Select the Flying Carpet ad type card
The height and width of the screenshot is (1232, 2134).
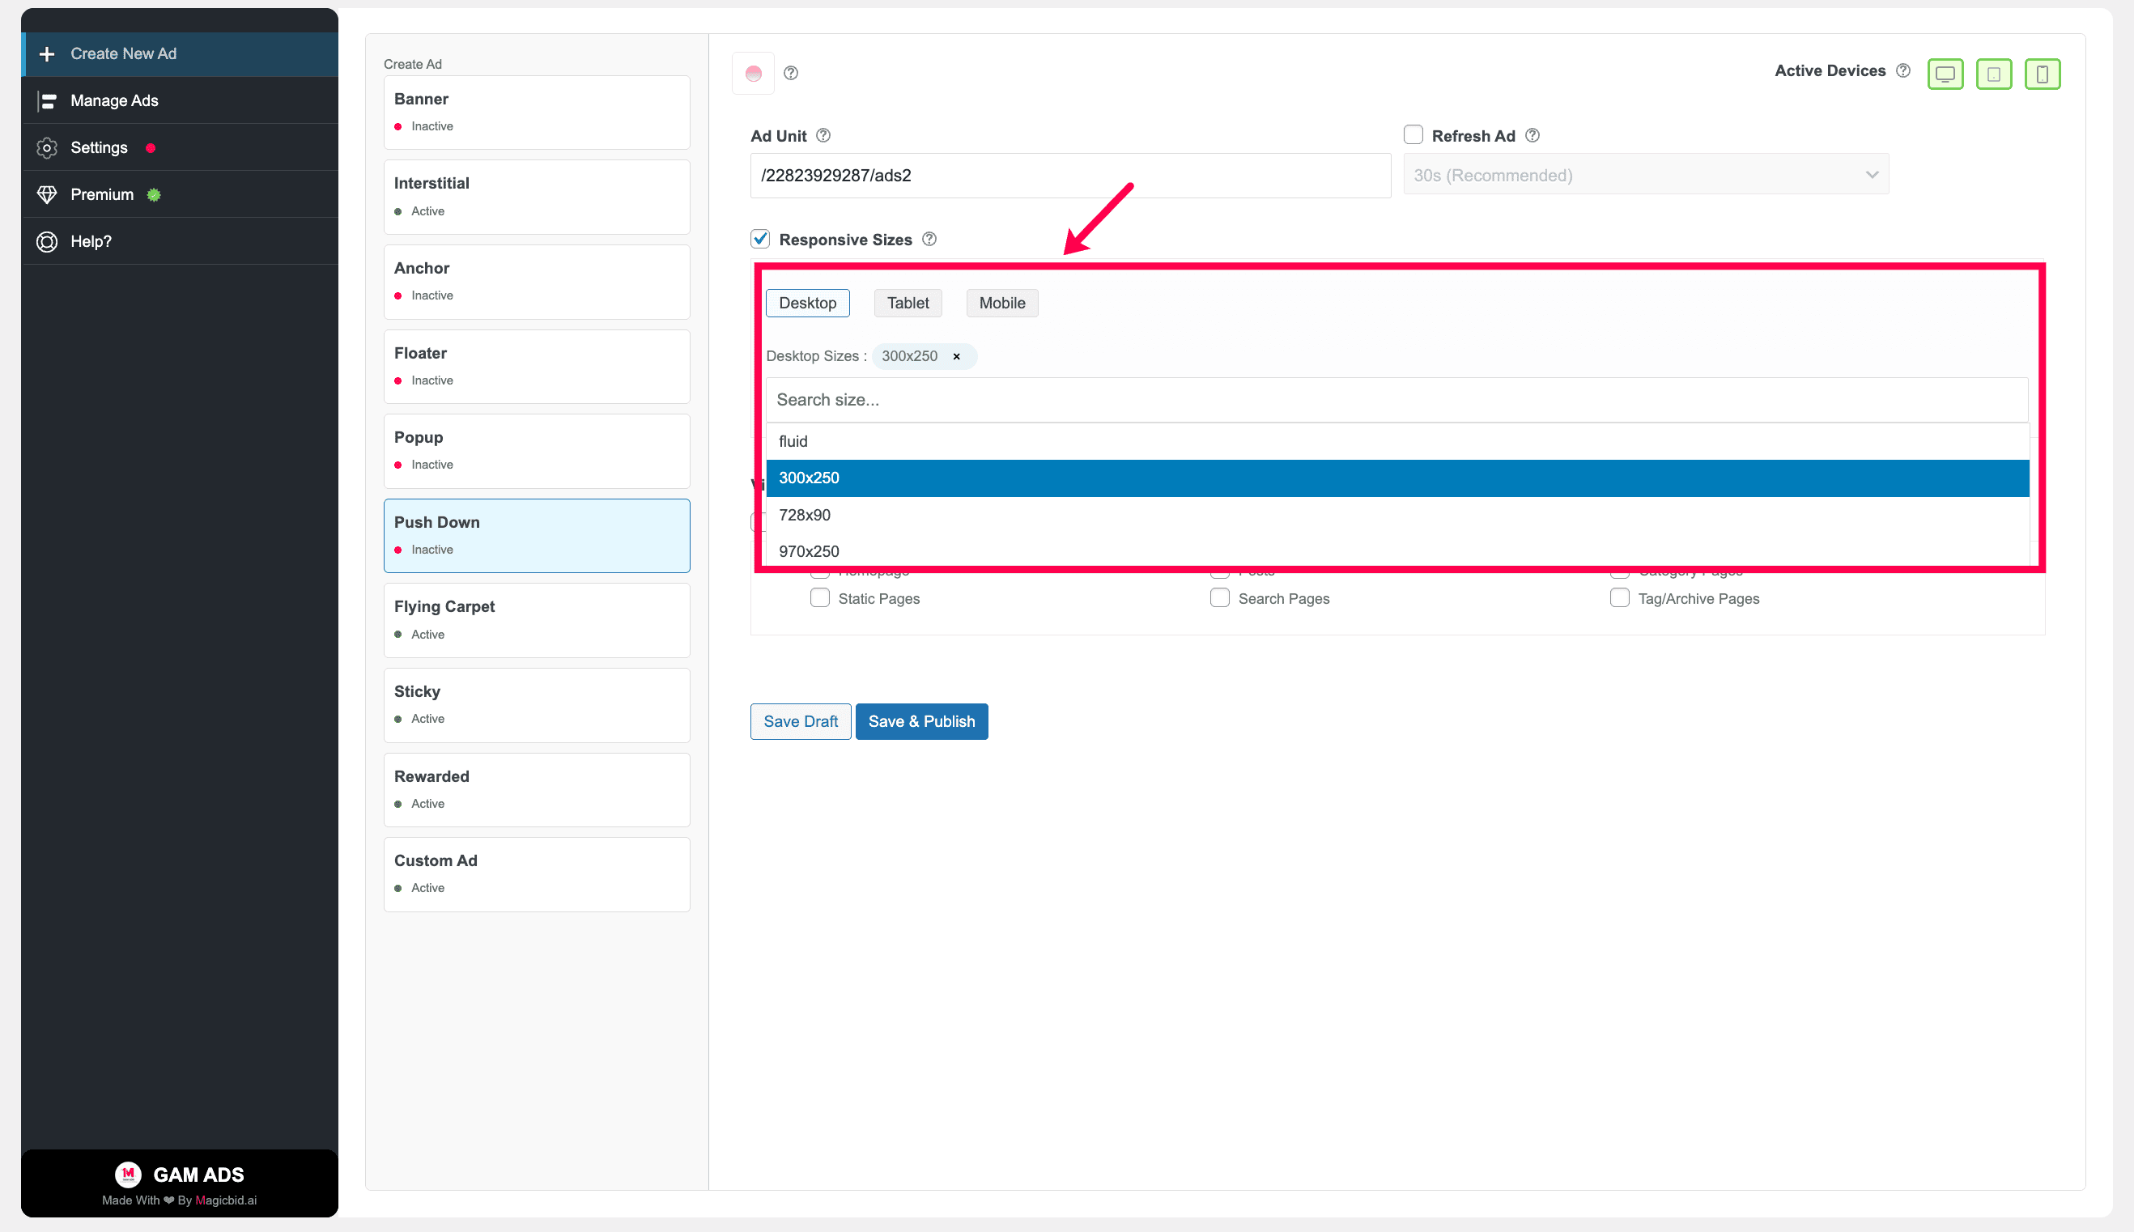coord(537,620)
